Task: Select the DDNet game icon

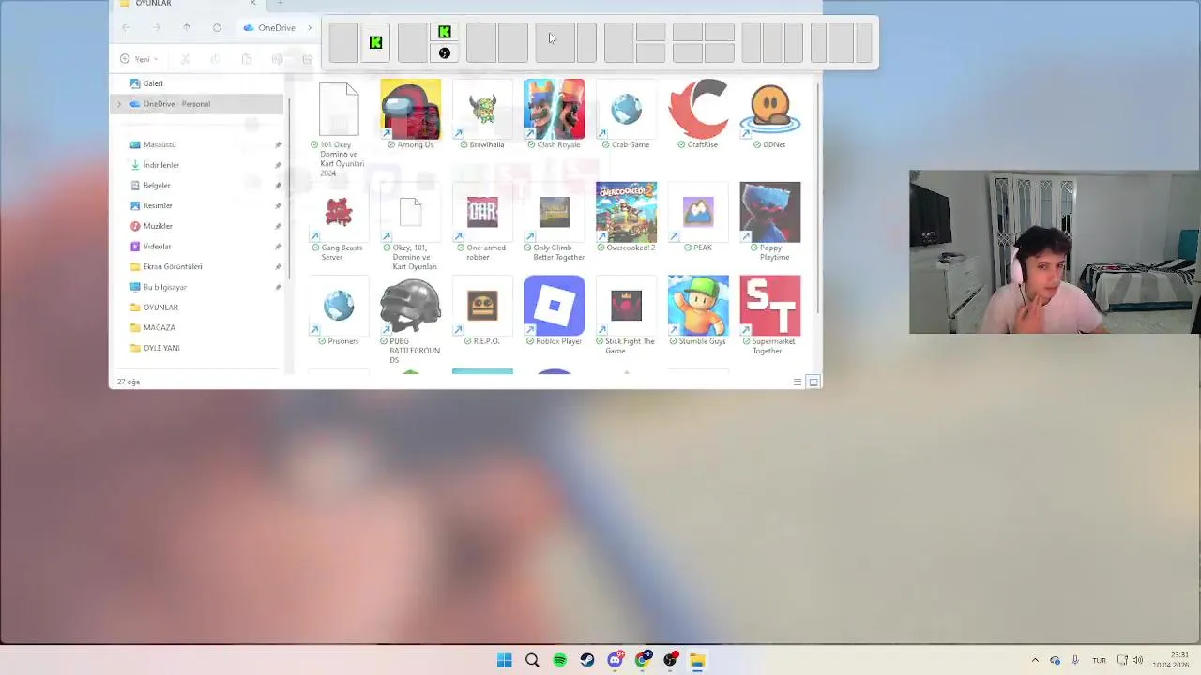Action: pos(769,114)
